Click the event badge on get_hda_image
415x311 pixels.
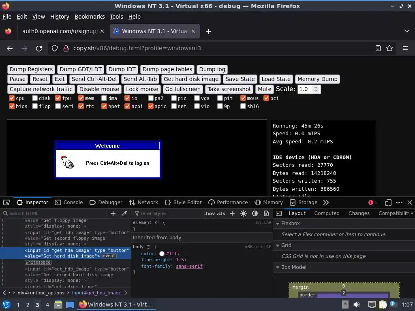(x=109, y=256)
